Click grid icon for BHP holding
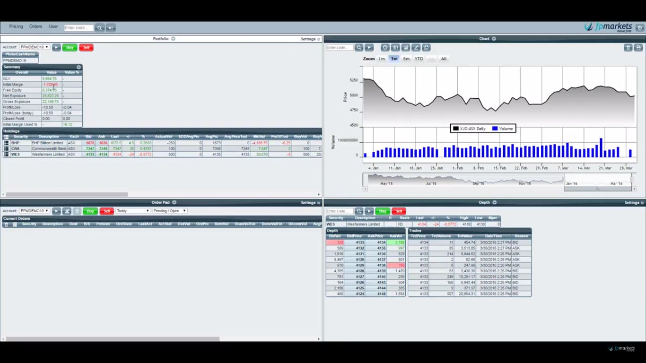Screen dimensions: 646x363 tap(6, 143)
